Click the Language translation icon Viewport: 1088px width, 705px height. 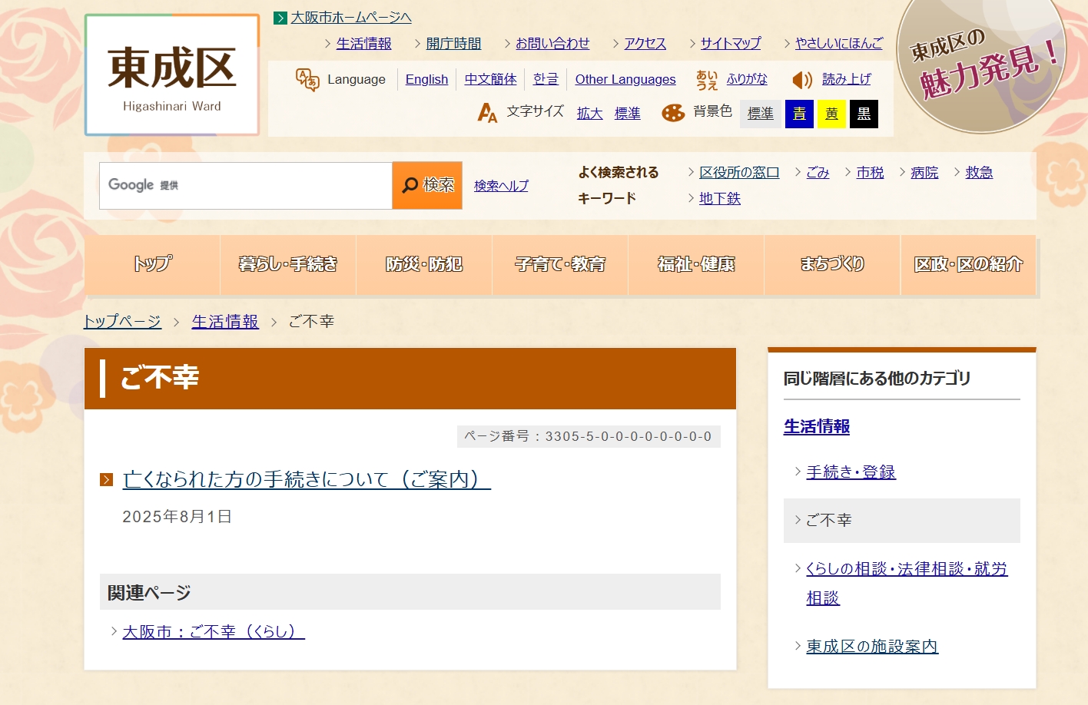307,80
